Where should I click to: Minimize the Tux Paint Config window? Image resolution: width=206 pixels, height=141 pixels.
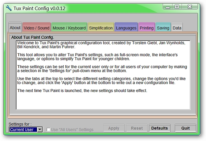click(168, 7)
